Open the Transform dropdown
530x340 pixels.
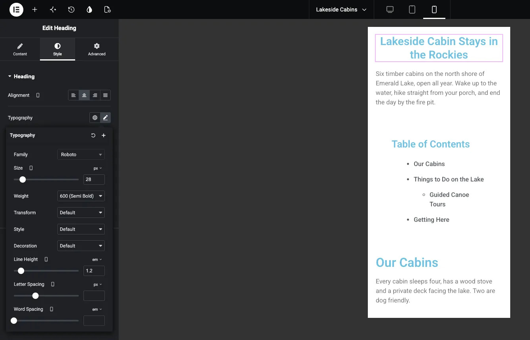click(x=81, y=213)
